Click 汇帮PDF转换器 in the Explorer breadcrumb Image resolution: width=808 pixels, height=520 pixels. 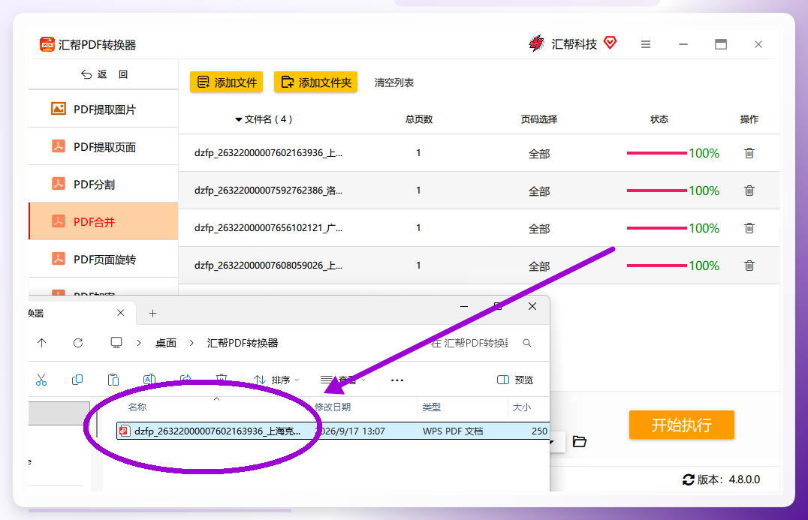click(x=243, y=343)
